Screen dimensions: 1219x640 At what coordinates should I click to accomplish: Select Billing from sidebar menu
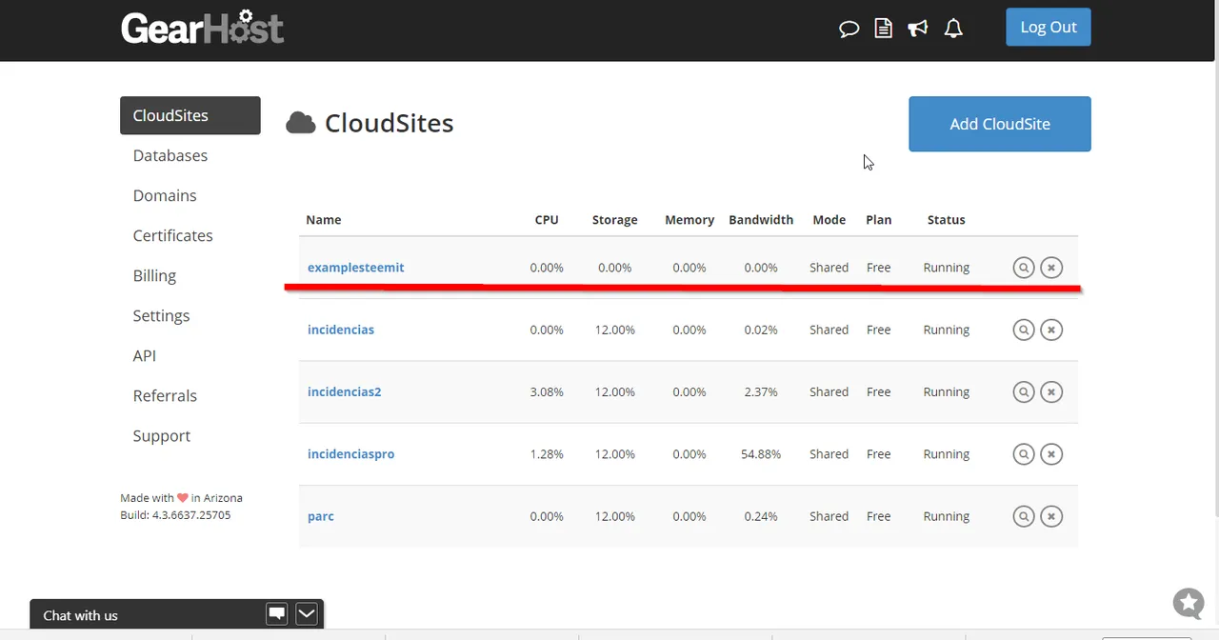point(154,275)
